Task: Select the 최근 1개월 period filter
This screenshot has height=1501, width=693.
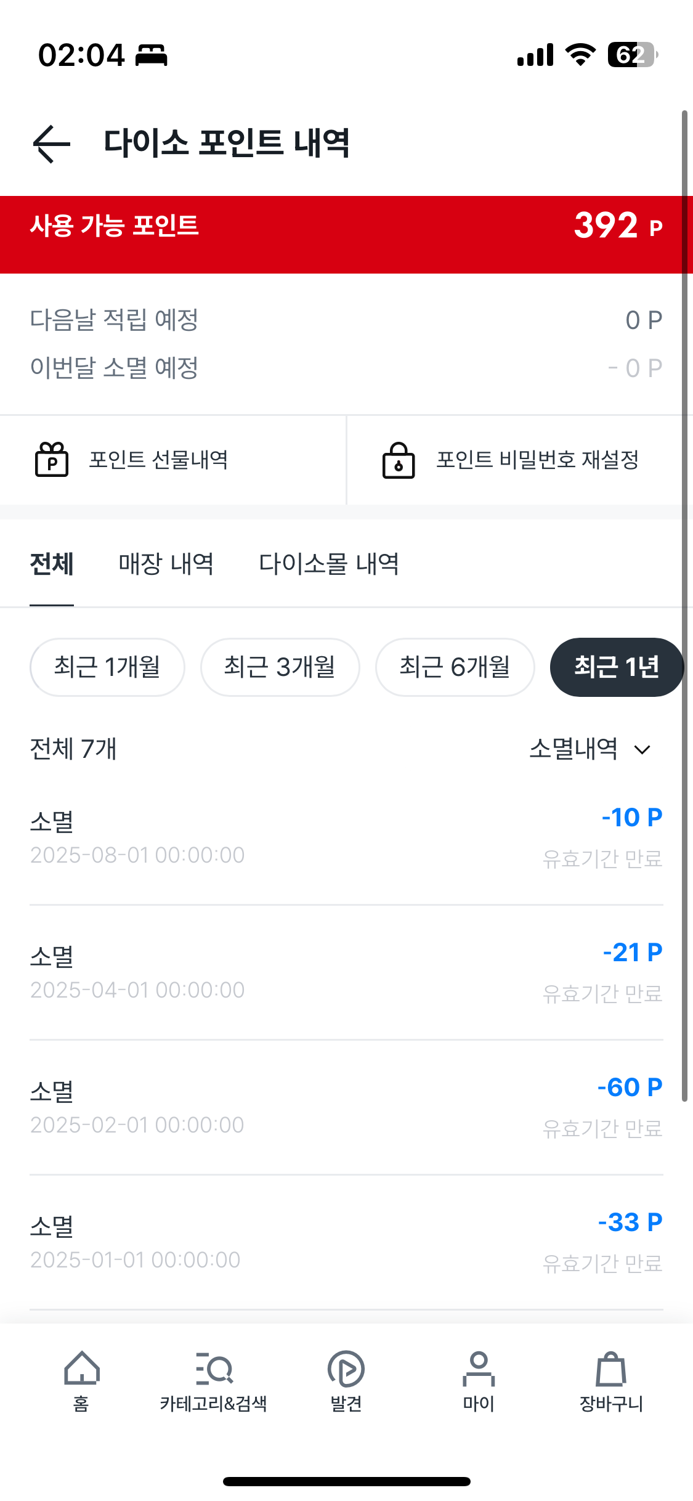Action: (107, 667)
